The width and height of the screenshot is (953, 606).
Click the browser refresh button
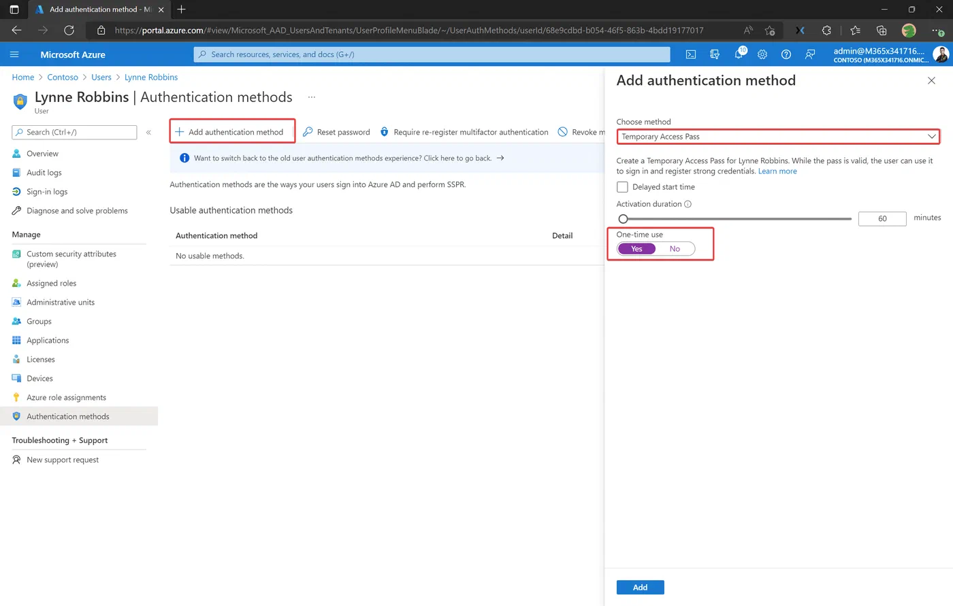click(x=69, y=30)
